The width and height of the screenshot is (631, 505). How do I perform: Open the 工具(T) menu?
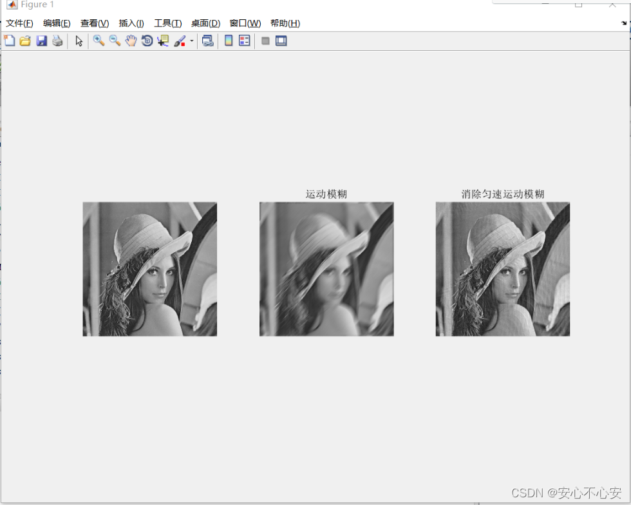168,23
